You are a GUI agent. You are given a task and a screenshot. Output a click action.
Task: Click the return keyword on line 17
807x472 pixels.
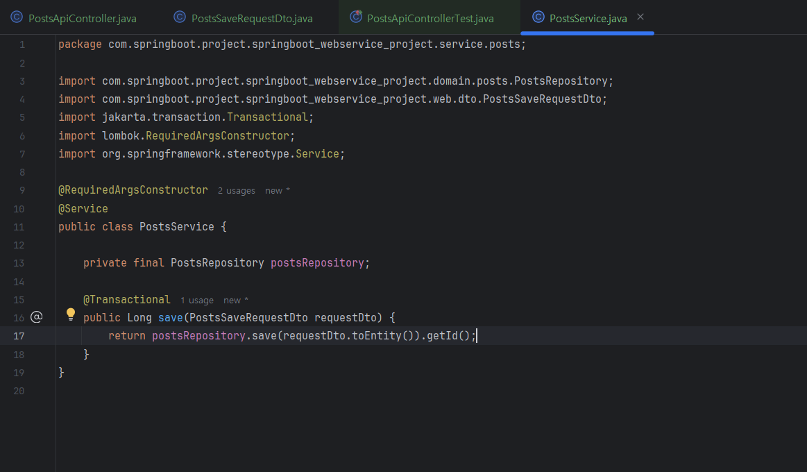126,335
